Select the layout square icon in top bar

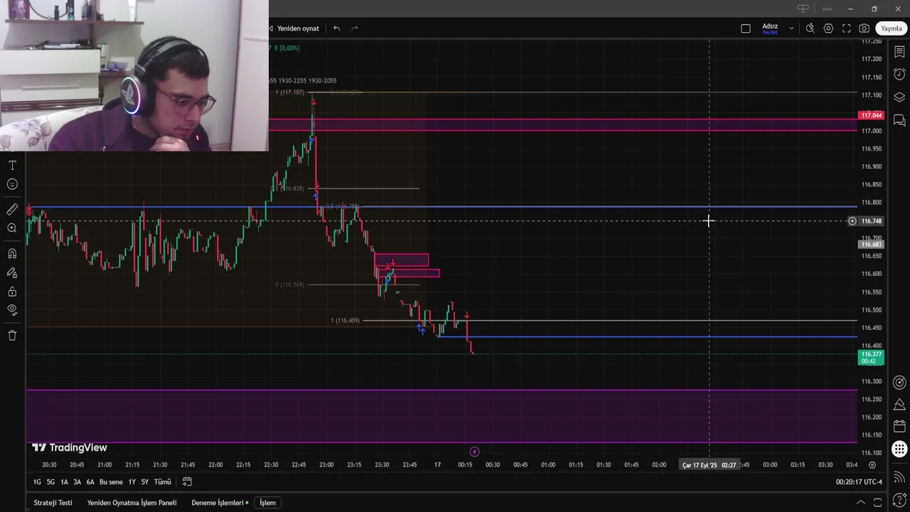click(746, 28)
